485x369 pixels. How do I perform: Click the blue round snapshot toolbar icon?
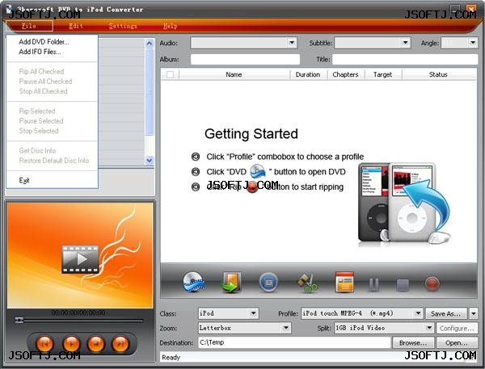pyautogui.click(x=268, y=282)
